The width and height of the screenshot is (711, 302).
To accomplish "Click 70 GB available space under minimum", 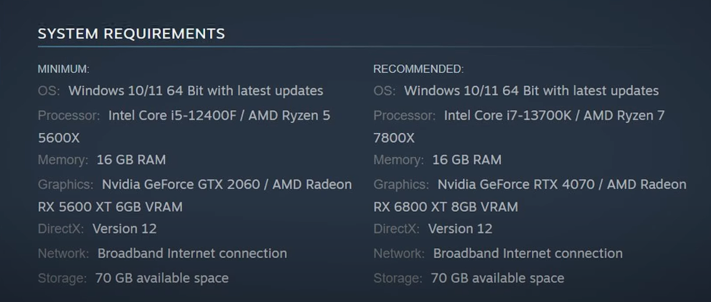I will [x=162, y=278].
